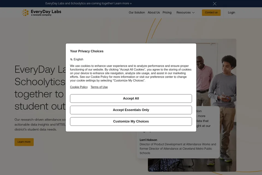Choose Accept Essentials Only
Viewport: 262px width, 175px height.
tap(131, 110)
